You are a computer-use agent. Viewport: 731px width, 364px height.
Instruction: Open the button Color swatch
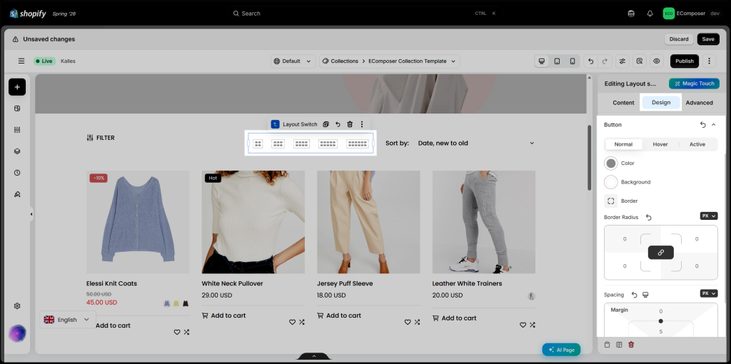click(611, 163)
